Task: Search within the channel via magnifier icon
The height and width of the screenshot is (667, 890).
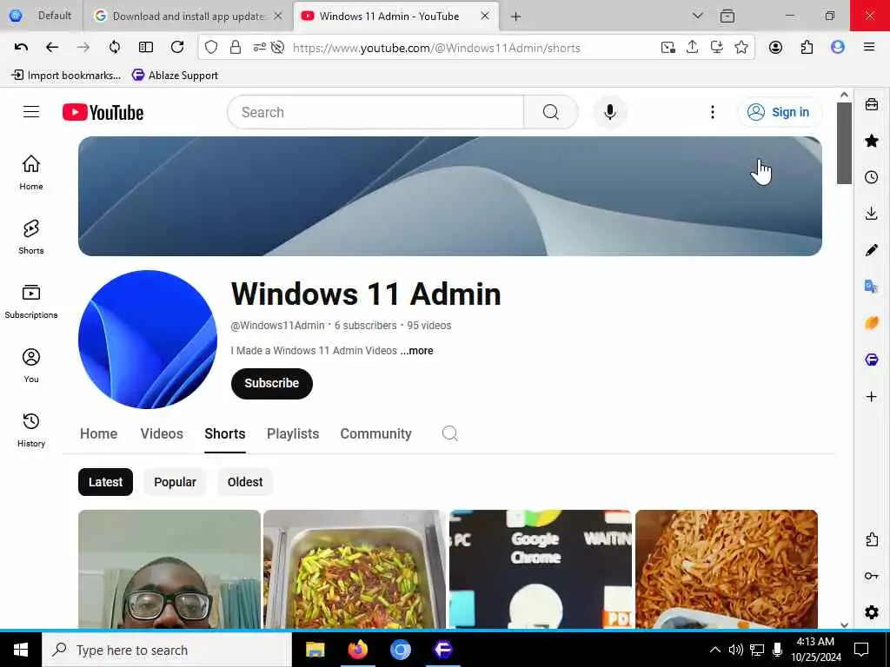Action: [449, 433]
